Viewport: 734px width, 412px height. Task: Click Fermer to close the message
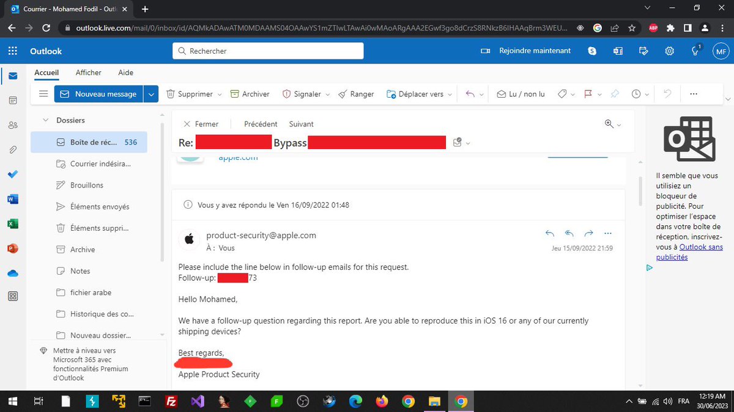click(x=201, y=124)
